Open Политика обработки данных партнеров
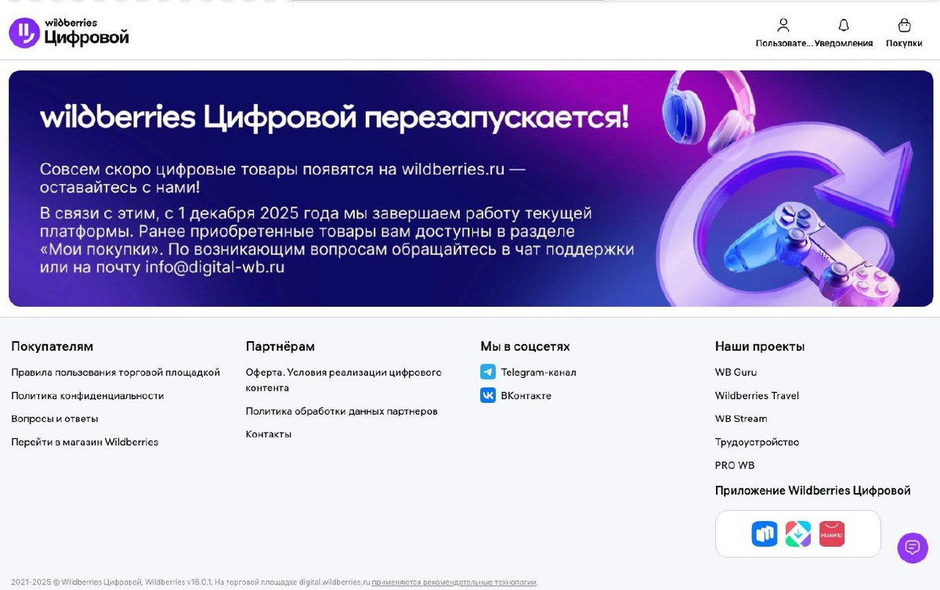This screenshot has width=940, height=590. coord(342,411)
